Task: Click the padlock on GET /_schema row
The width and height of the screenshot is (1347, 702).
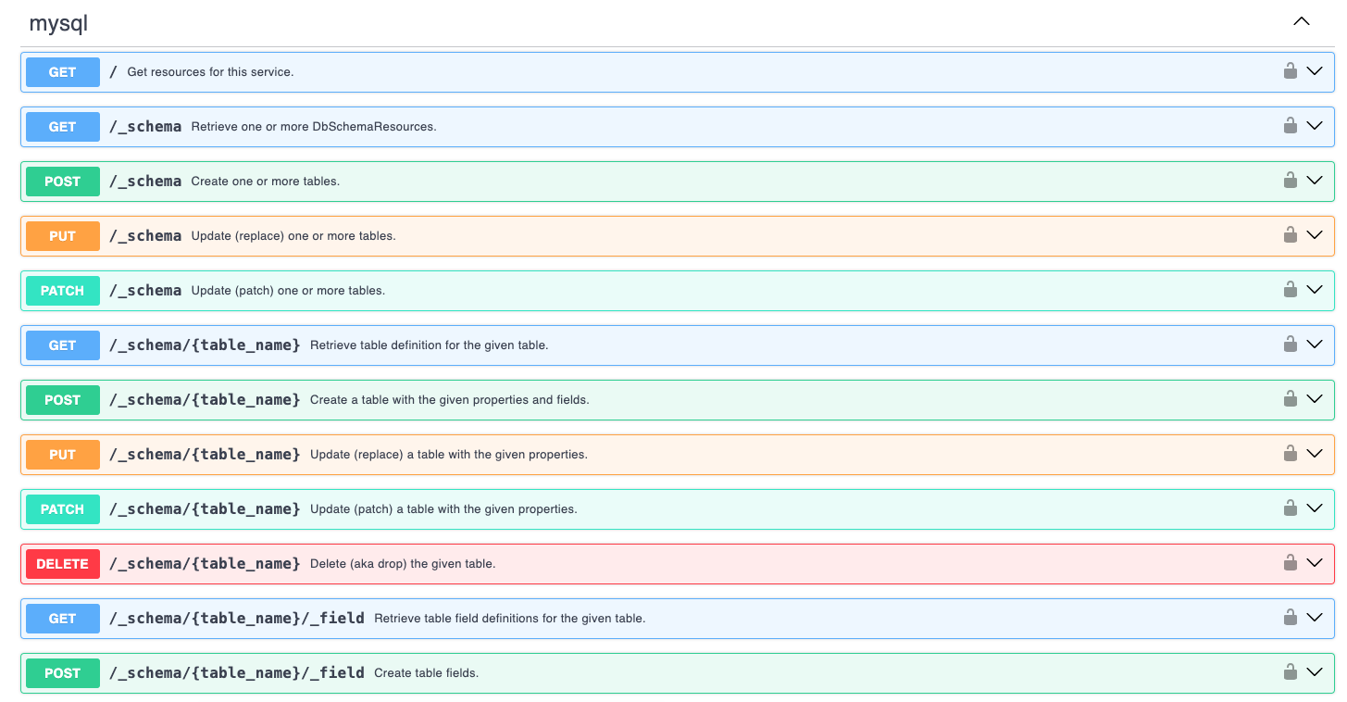Action: tap(1291, 126)
